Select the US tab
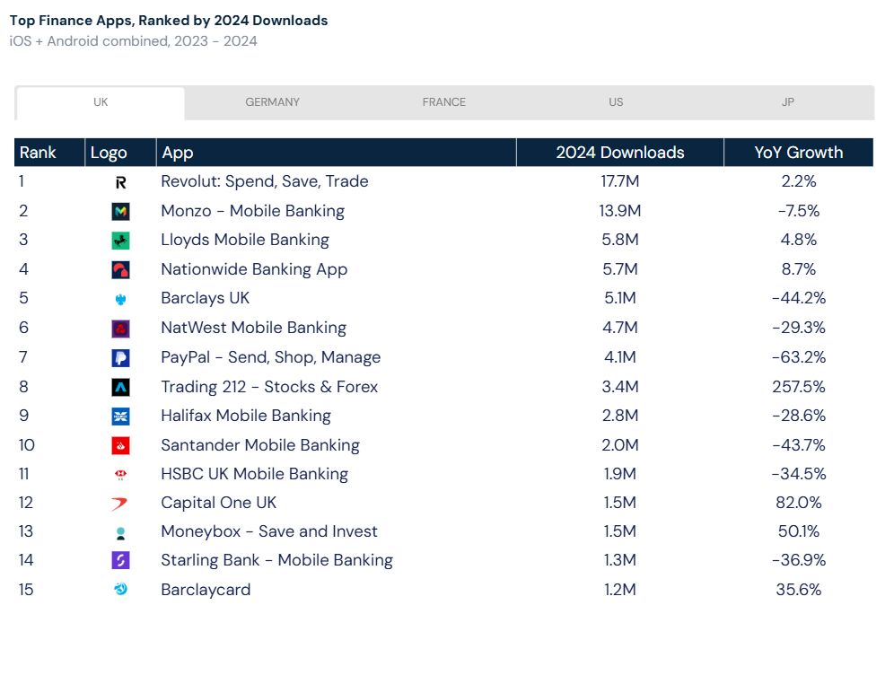Viewport: 894px width, 684px height. pos(616,102)
